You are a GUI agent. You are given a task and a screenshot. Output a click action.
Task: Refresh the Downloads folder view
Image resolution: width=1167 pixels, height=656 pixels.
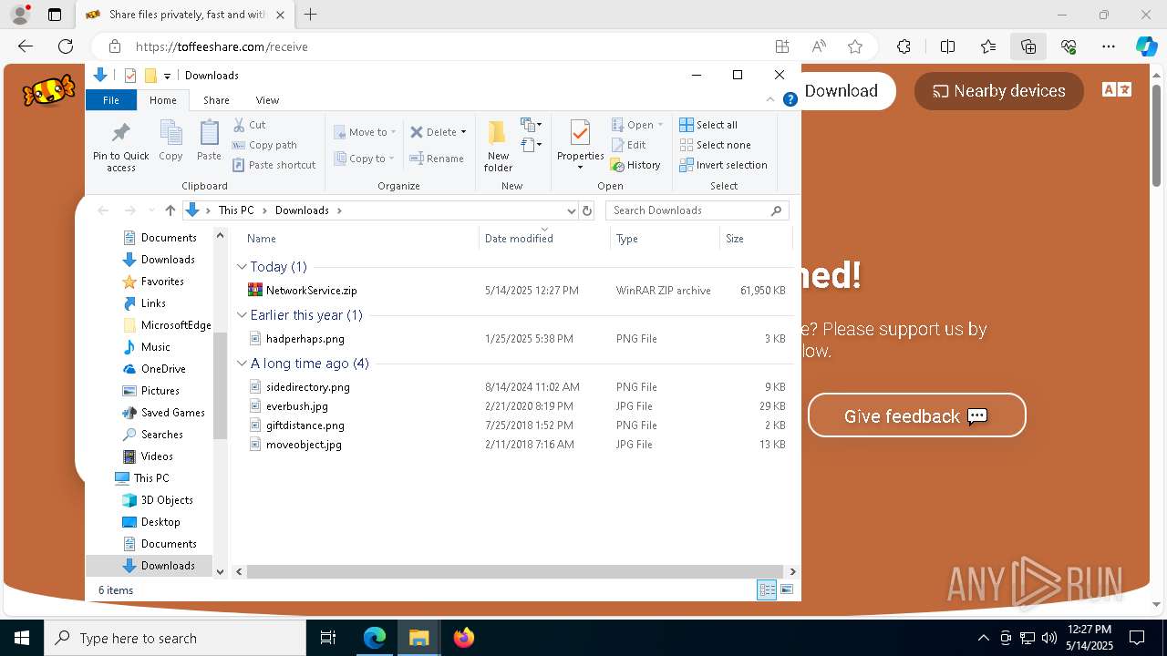click(587, 210)
